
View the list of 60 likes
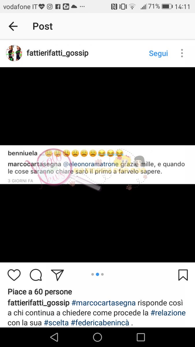[x=40, y=292]
